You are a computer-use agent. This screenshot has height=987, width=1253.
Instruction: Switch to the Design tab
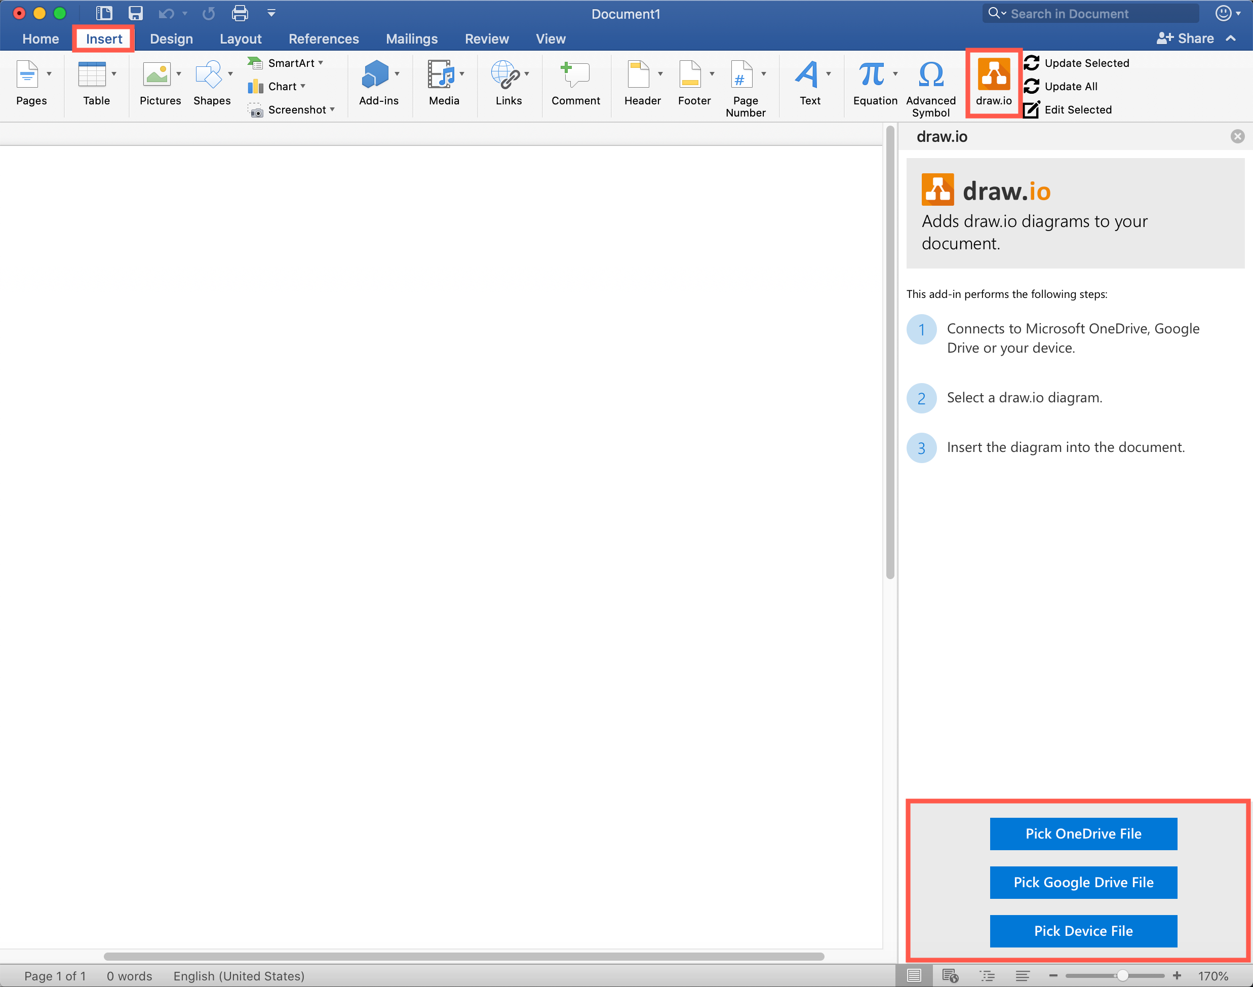171,39
